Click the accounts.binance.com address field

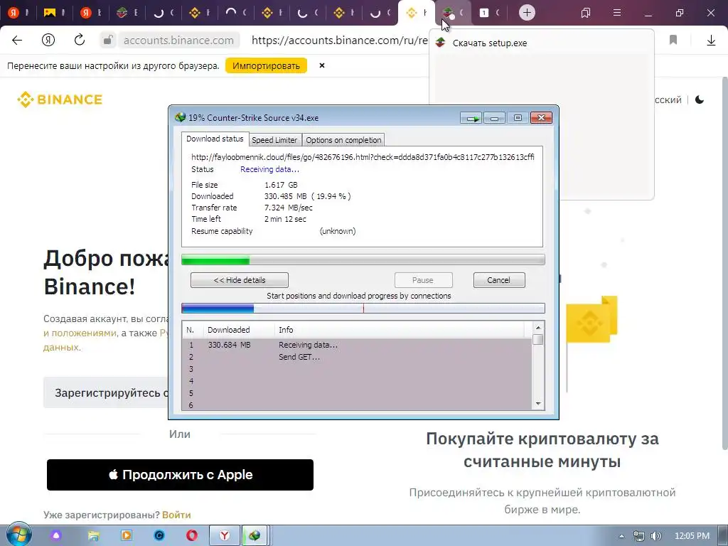point(178,41)
